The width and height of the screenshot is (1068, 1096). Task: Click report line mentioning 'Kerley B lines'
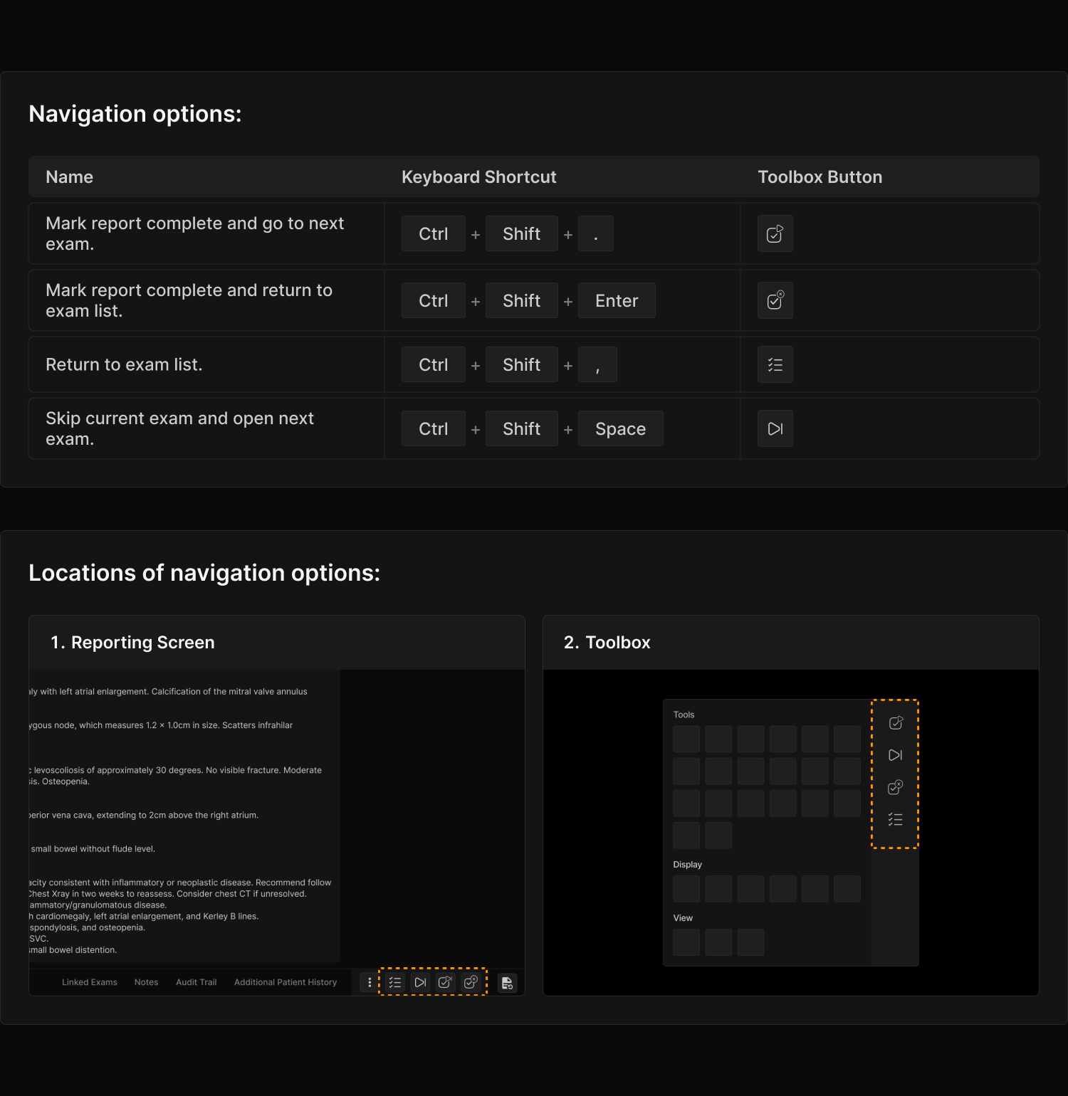click(x=144, y=917)
